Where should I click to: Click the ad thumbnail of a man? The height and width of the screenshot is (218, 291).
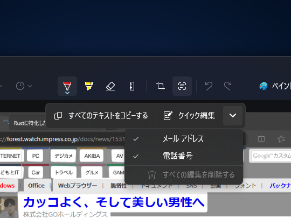coord(9,207)
